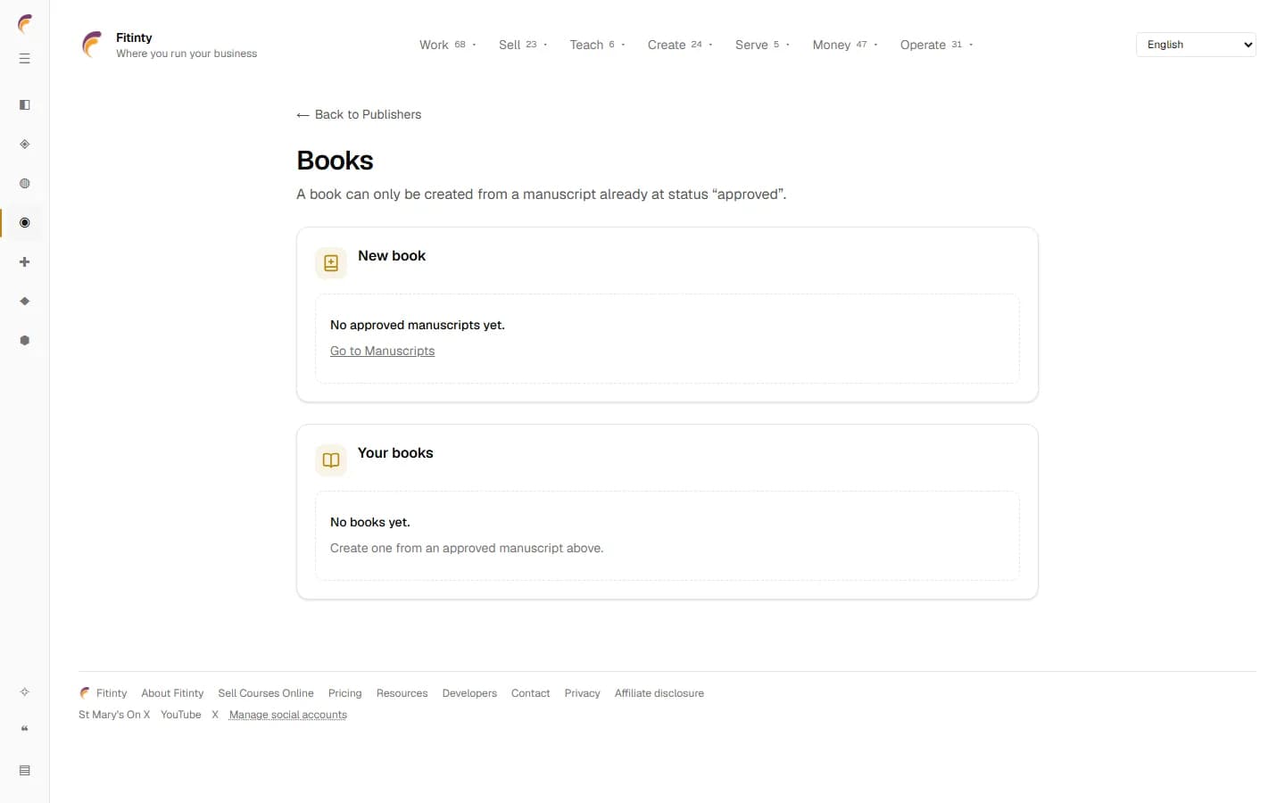Open Resources footer link
The height and width of the screenshot is (803, 1285).
point(402,693)
